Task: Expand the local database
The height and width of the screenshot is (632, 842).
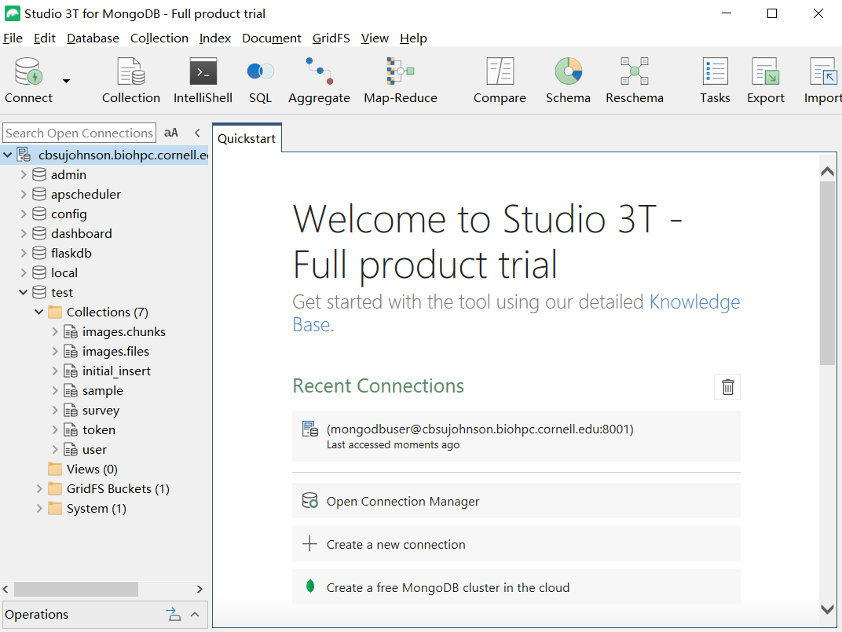Action: [x=23, y=272]
